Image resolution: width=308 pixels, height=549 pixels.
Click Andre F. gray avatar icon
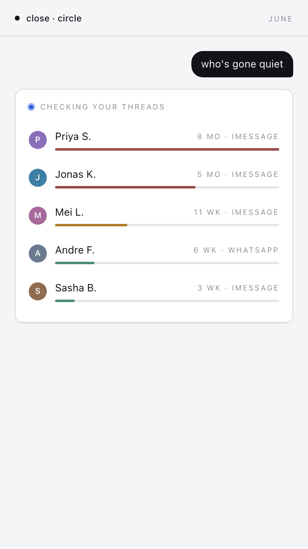(x=38, y=254)
